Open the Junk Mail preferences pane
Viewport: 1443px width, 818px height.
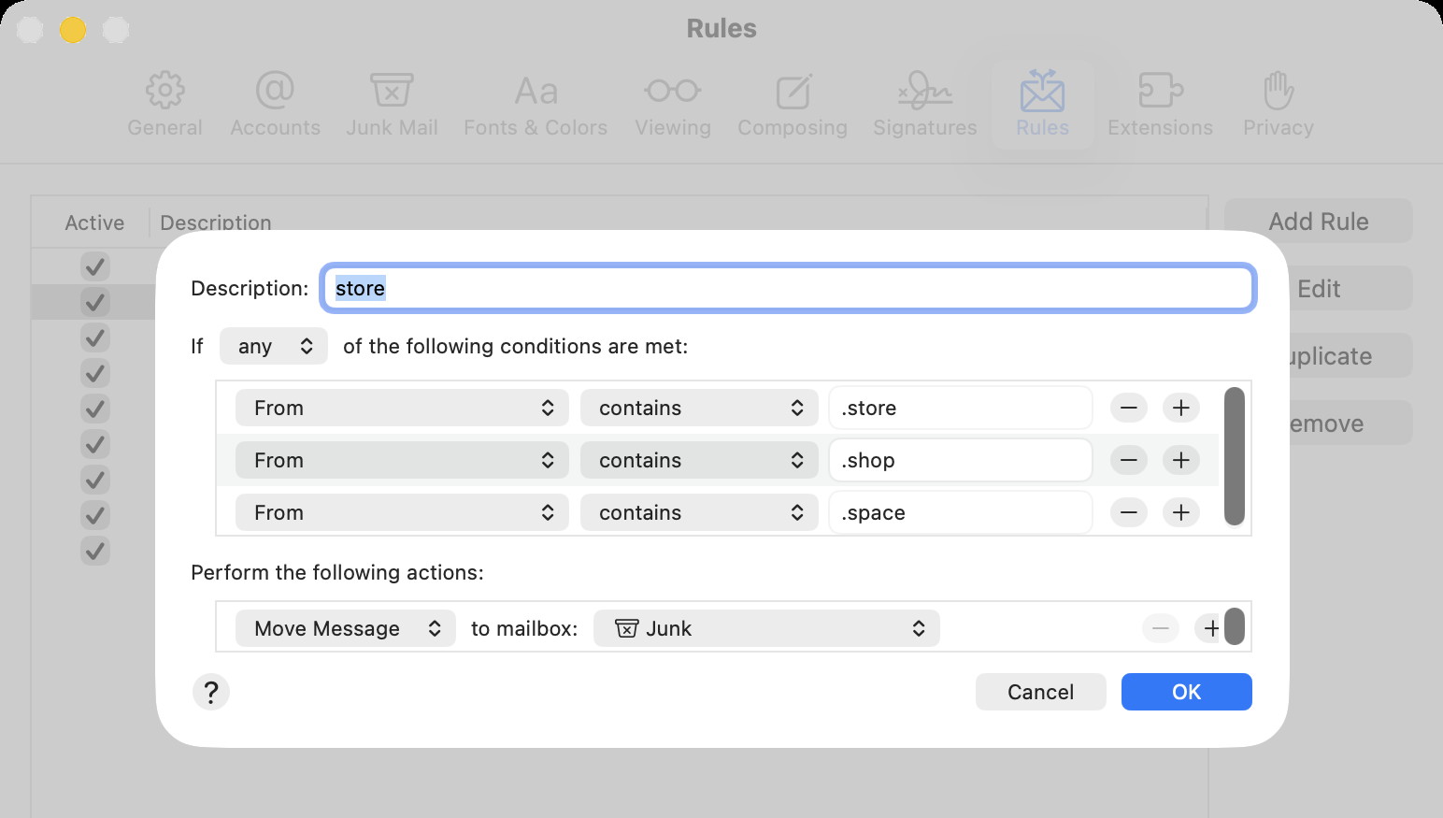click(x=392, y=103)
